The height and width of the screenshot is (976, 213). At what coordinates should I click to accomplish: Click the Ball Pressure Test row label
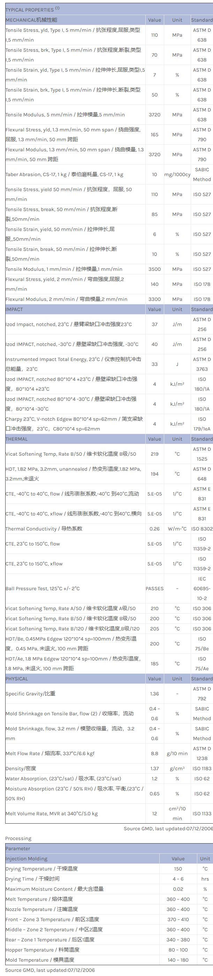(43, 588)
